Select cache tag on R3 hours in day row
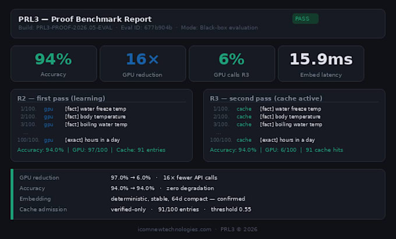396x239 pixels. [244, 140]
